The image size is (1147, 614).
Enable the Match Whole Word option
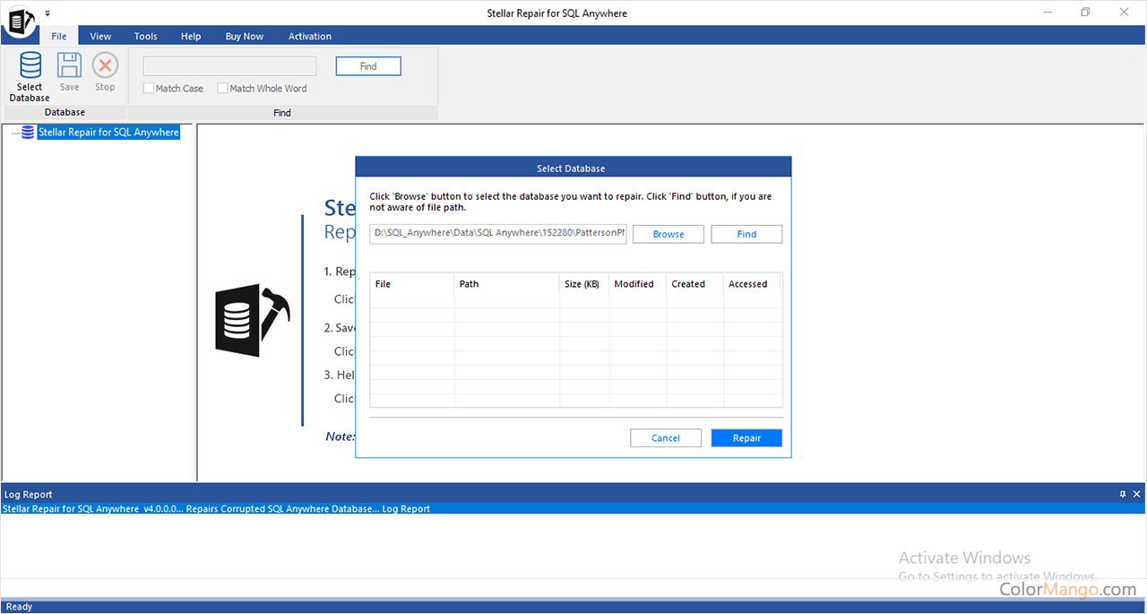(x=221, y=88)
